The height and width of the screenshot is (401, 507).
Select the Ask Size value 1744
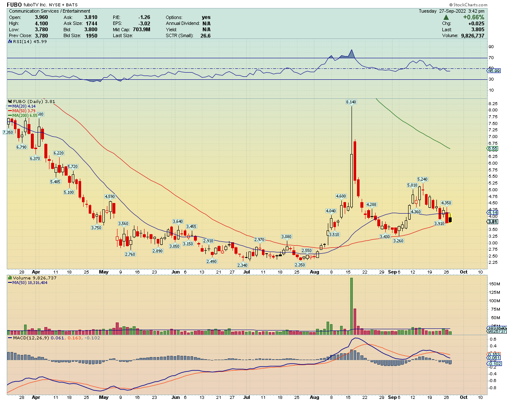pos(91,24)
